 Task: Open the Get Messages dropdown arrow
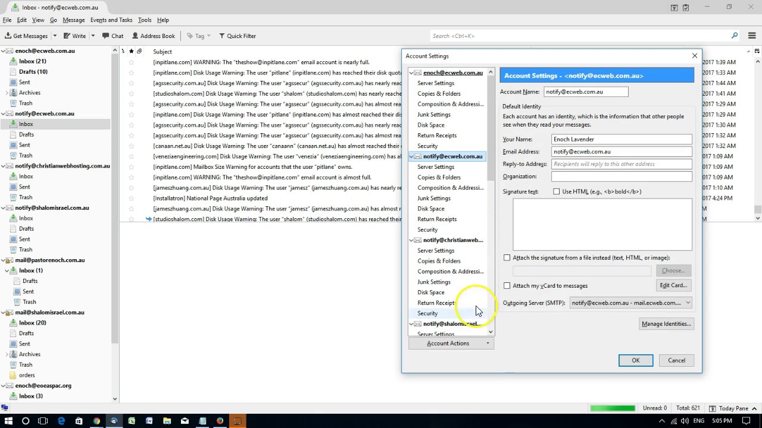click(x=55, y=36)
